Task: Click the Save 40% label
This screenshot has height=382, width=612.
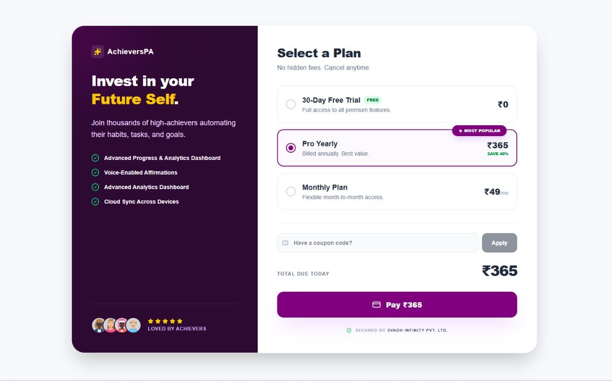Action: (x=498, y=154)
